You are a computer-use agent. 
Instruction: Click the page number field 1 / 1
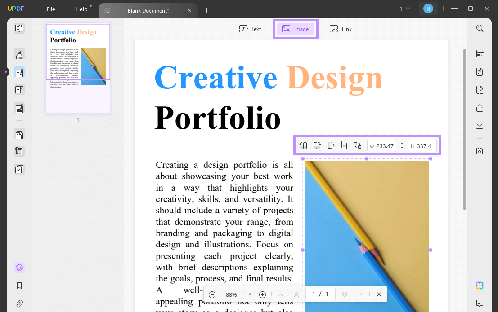(320, 294)
